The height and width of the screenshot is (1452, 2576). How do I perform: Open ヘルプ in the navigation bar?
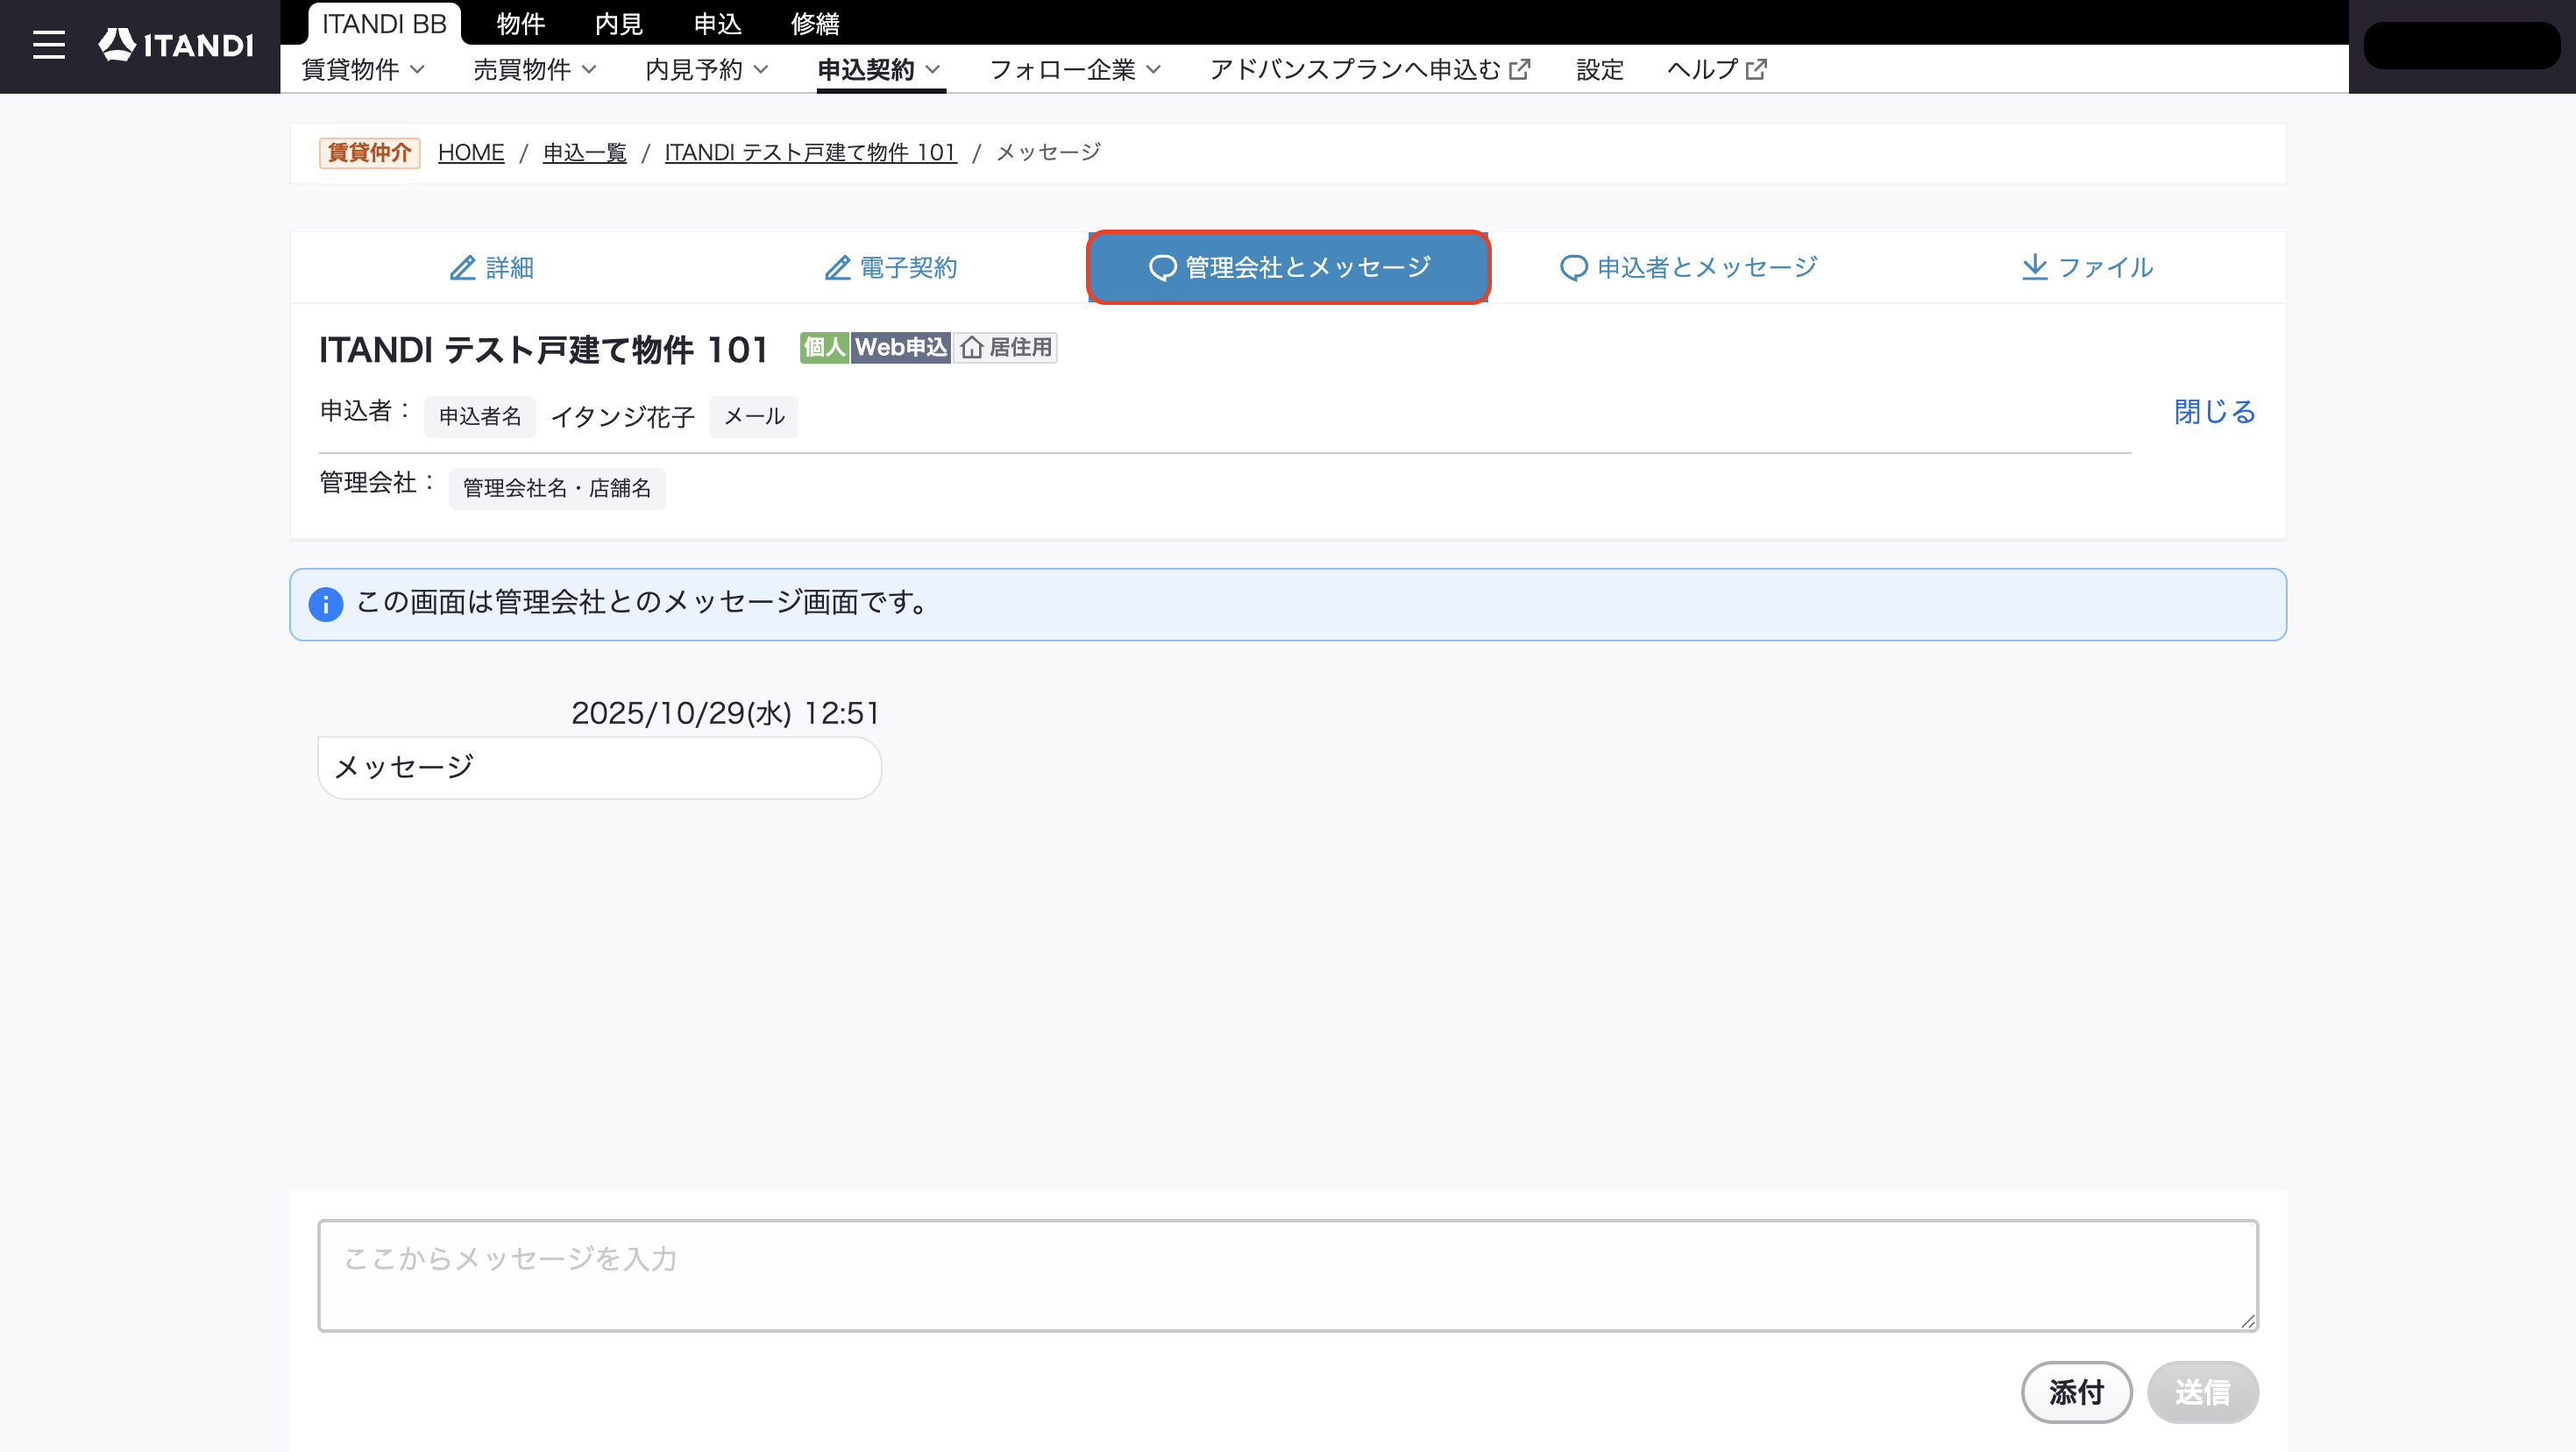pyautogui.click(x=1717, y=69)
